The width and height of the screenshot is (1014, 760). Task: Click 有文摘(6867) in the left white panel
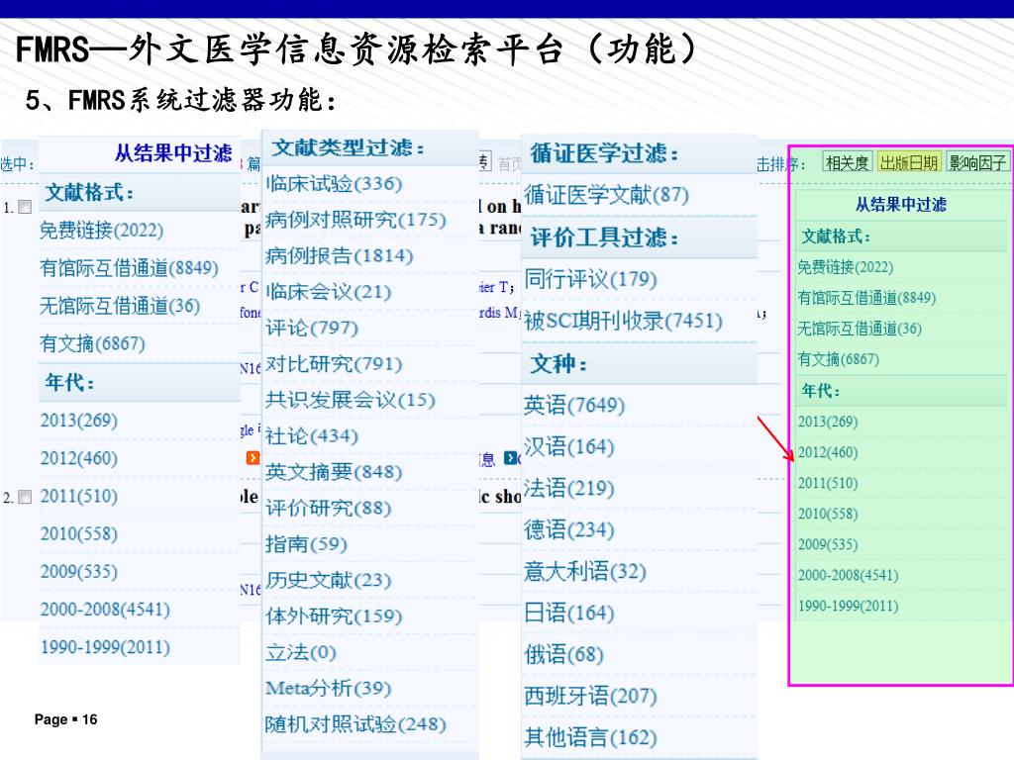click(92, 343)
